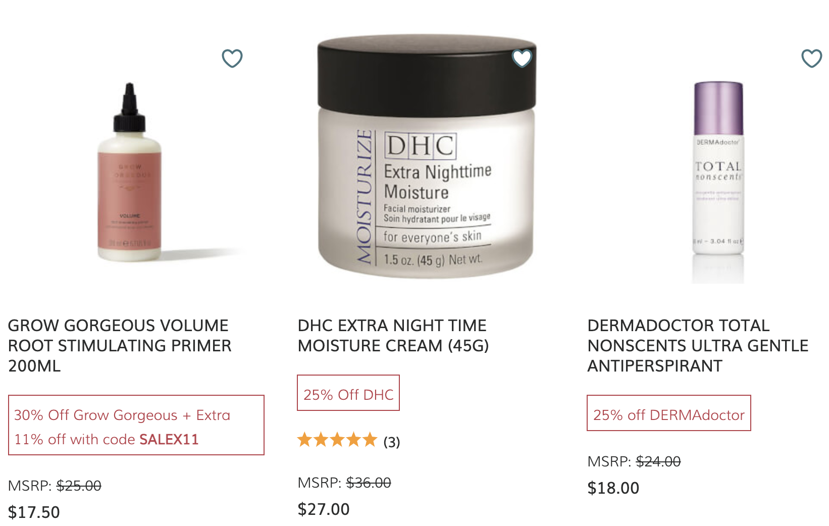
Task: Open Grow Gorgeous Volume Root Stimulating Primer title
Action: coord(120,346)
